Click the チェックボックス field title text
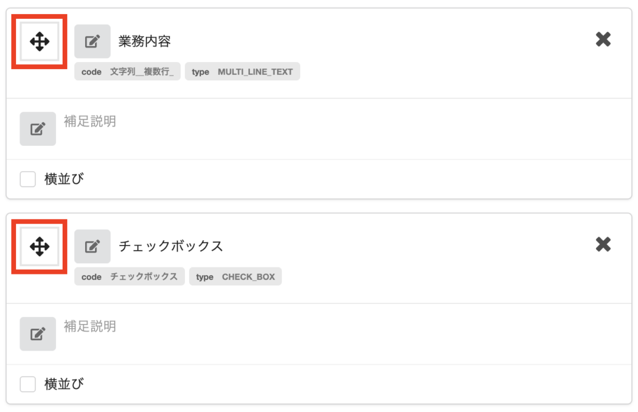The image size is (638, 412). pos(170,246)
